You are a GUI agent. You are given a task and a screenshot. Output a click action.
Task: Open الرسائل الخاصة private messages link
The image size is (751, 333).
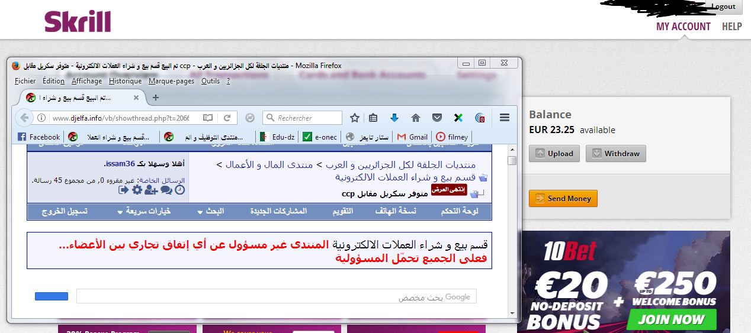coord(162,180)
